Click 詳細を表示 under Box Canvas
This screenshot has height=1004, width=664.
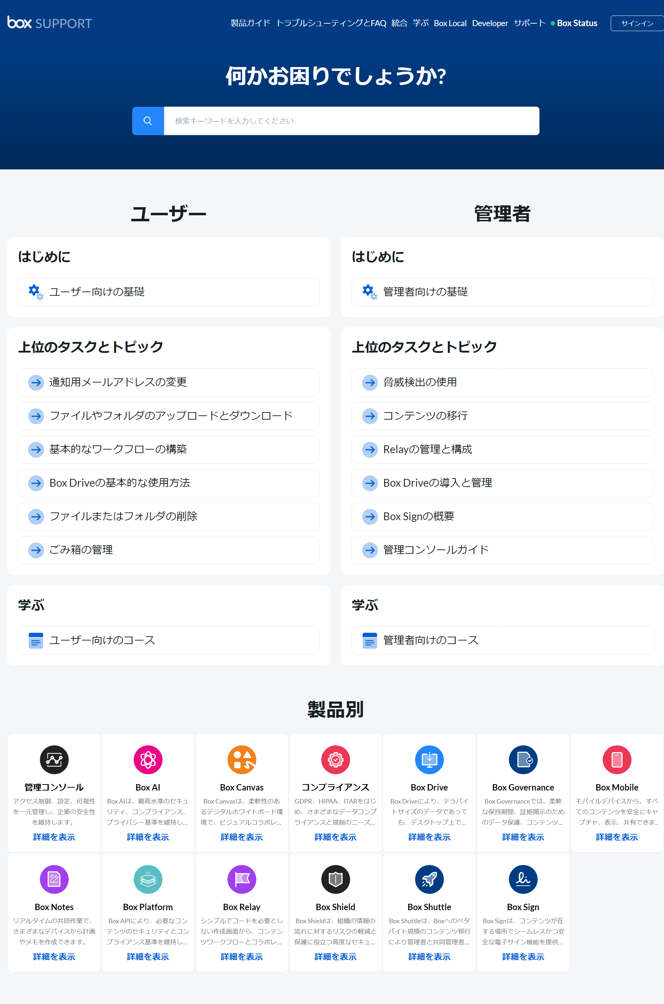point(242,837)
